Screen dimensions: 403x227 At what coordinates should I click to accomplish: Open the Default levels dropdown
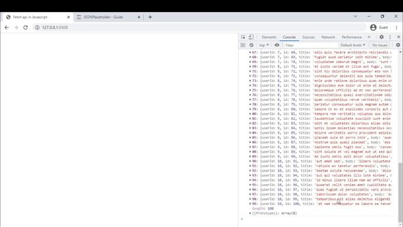click(x=353, y=45)
